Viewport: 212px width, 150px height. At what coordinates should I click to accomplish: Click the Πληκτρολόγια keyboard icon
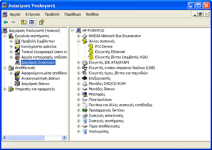point(85,100)
